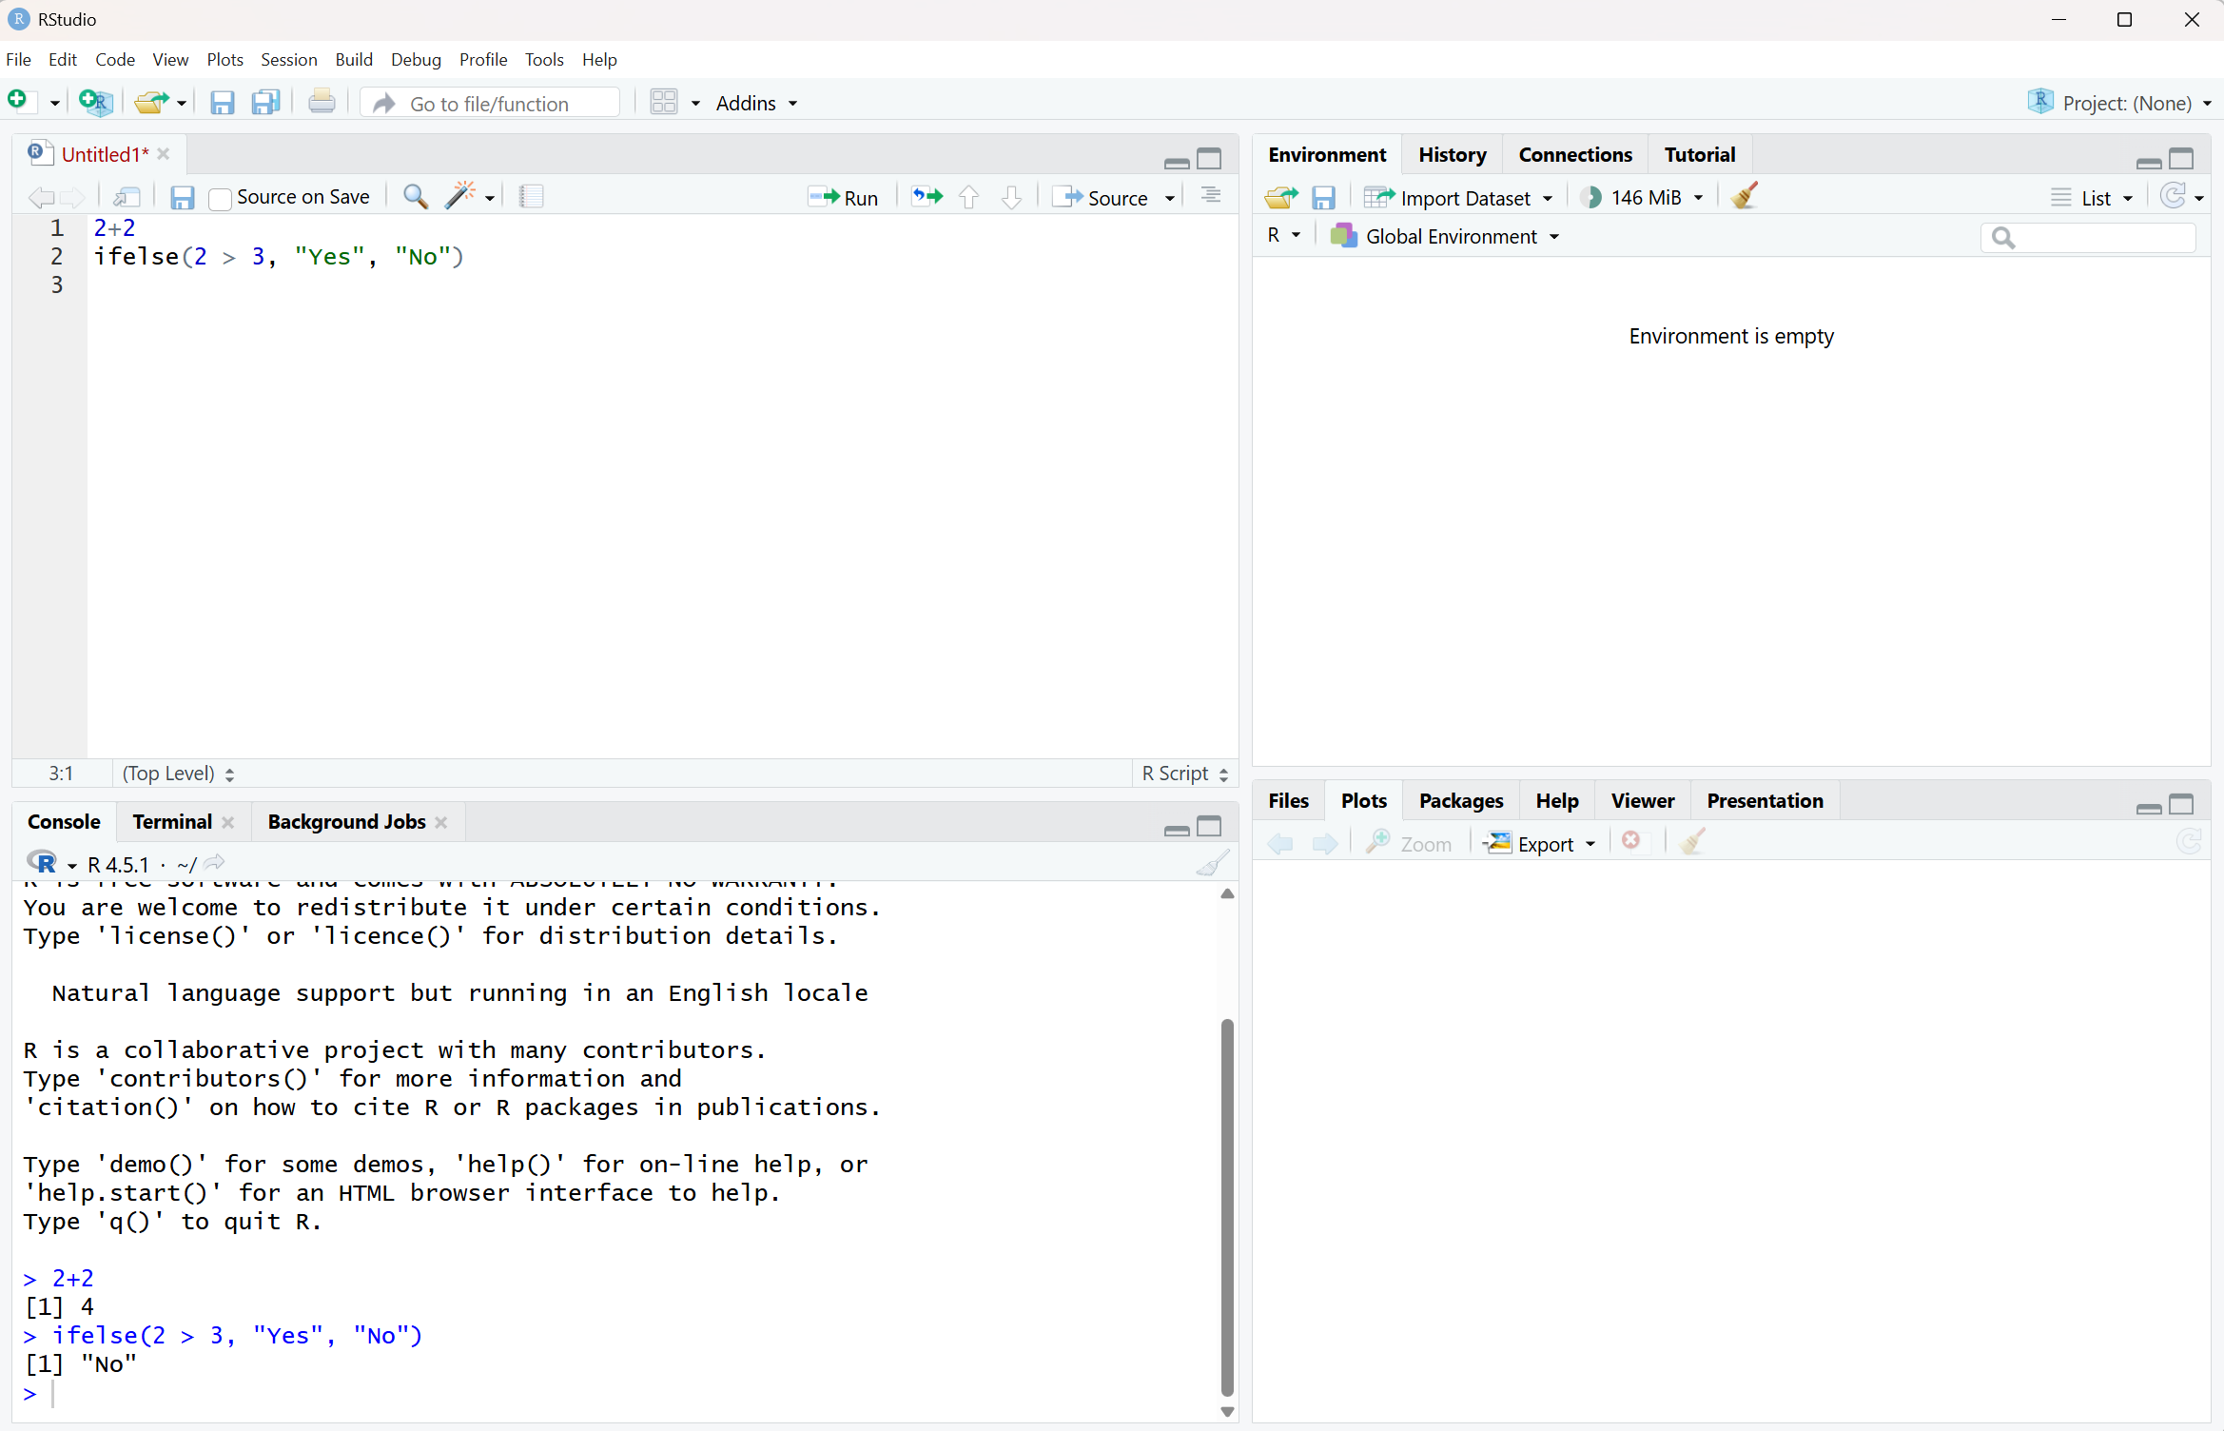Click the Run button

click(x=844, y=198)
